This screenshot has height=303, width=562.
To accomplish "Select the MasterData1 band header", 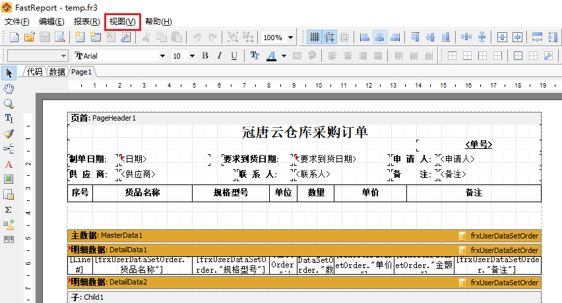I will pos(304,235).
